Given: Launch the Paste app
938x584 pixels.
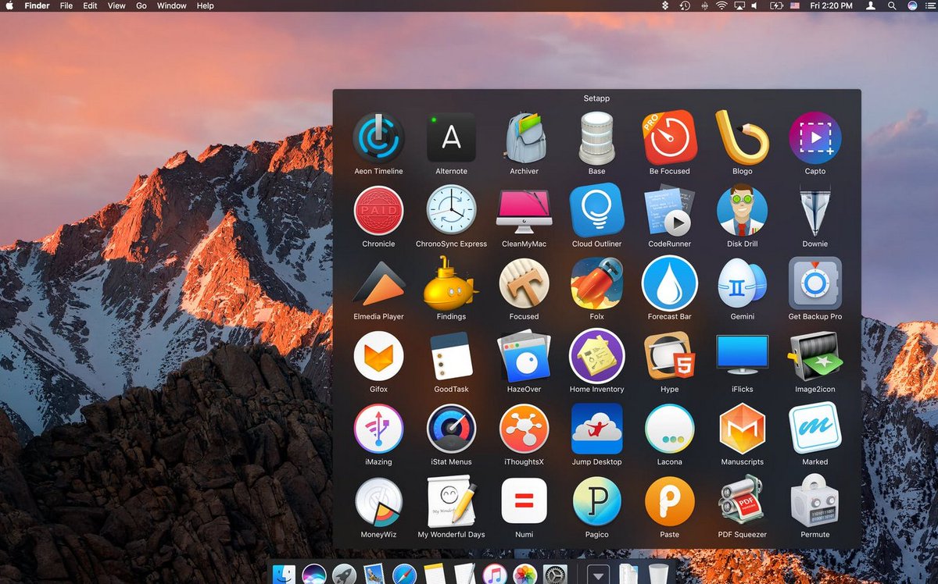Looking at the screenshot, I should tap(669, 501).
